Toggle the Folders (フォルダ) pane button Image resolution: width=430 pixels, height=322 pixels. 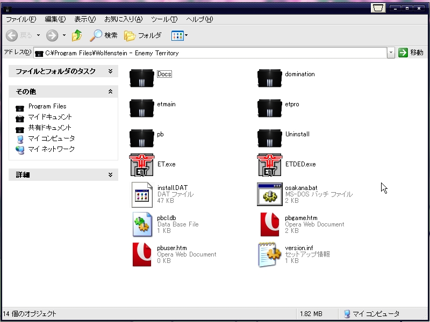[x=142, y=35]
